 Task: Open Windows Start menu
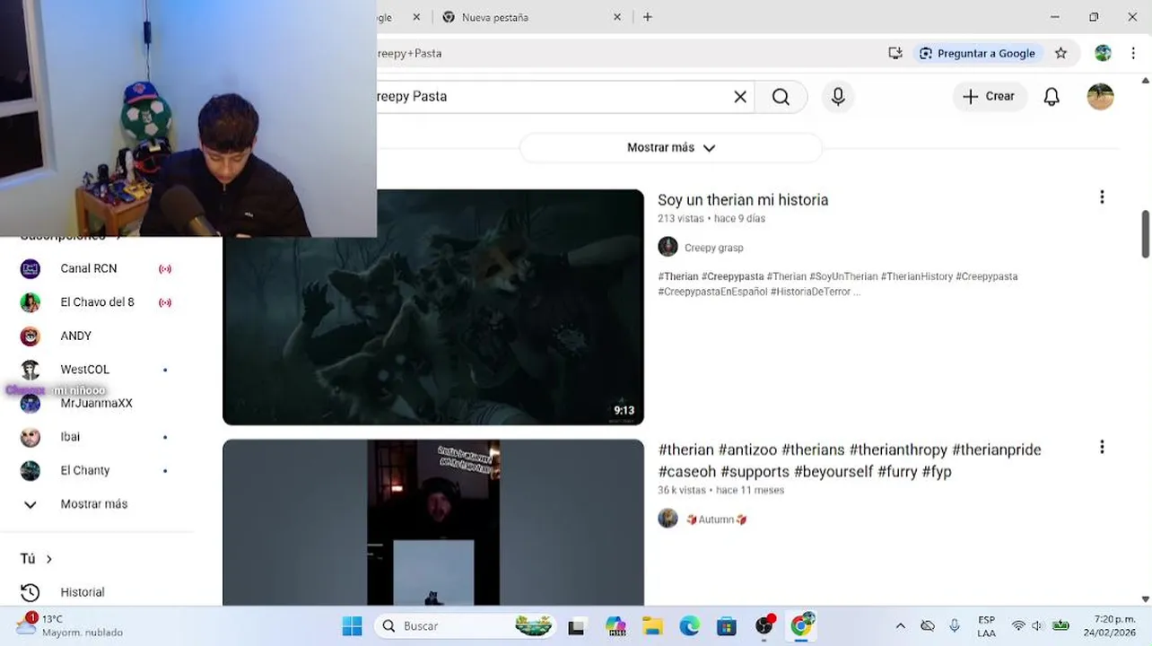352,626
